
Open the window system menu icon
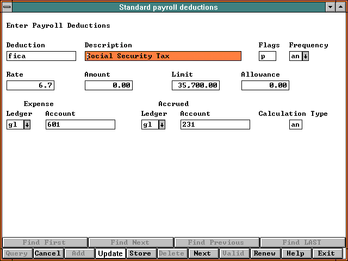pos(7,7)
